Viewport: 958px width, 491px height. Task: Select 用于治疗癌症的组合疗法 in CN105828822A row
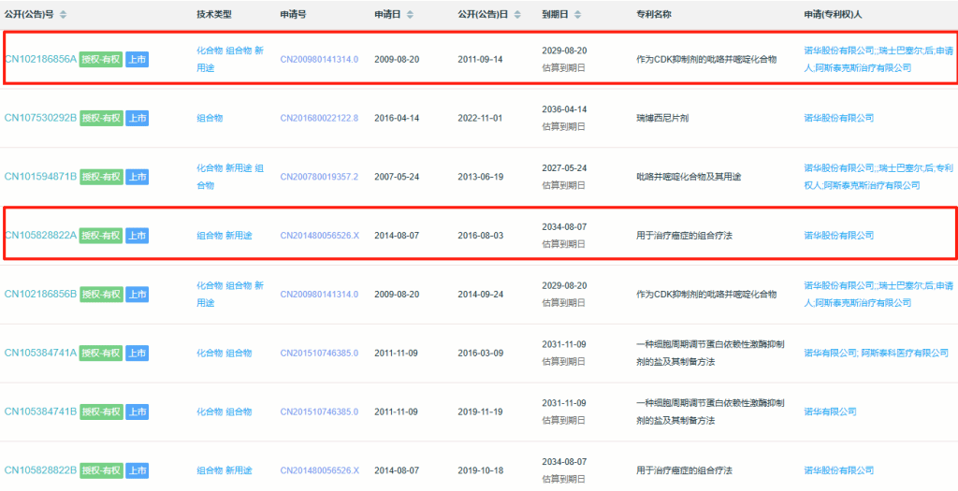pyautogui.click(x=684, y=235)
